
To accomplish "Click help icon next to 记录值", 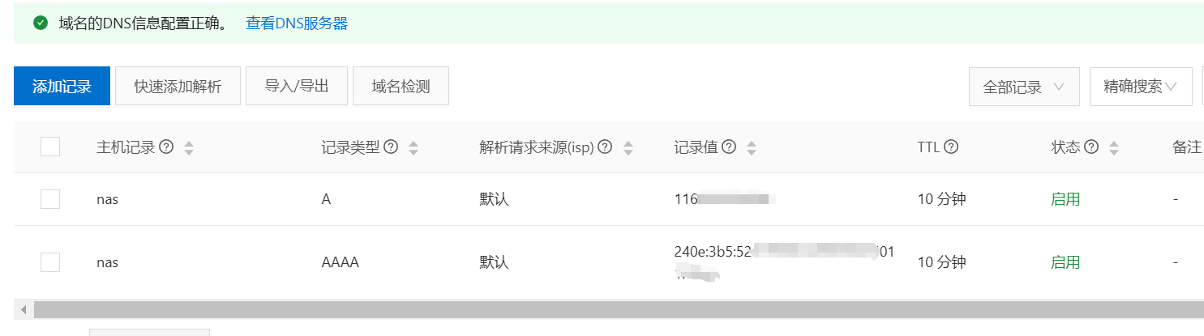I will [x=729, y=147].
